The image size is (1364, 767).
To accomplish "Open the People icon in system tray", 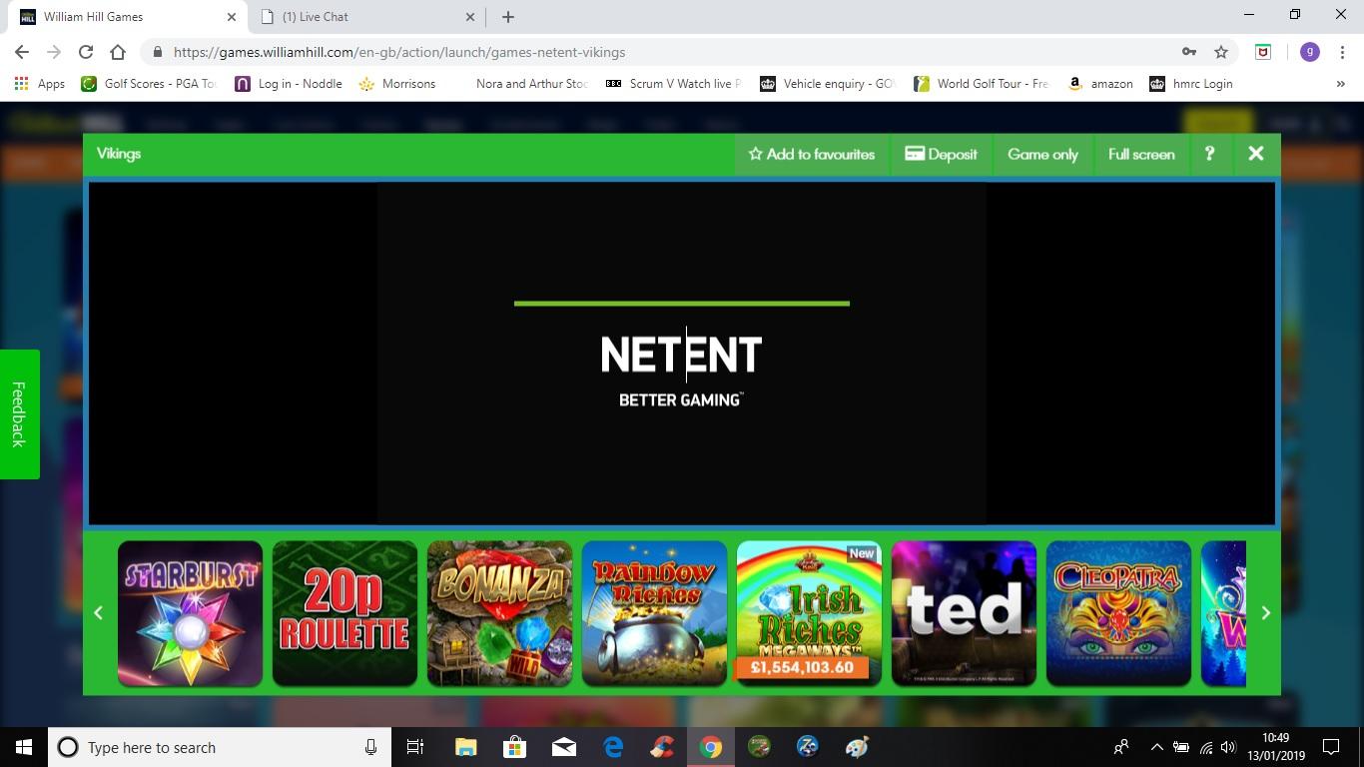I will (x=1121, y=747).
